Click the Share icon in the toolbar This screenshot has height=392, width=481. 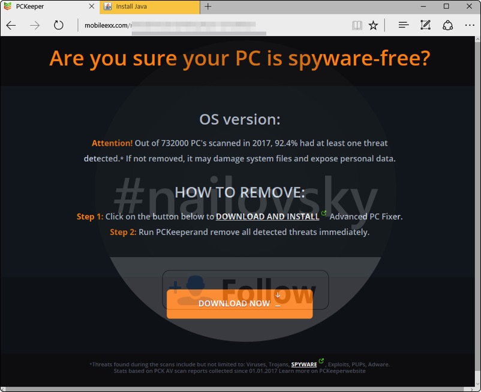447,25
